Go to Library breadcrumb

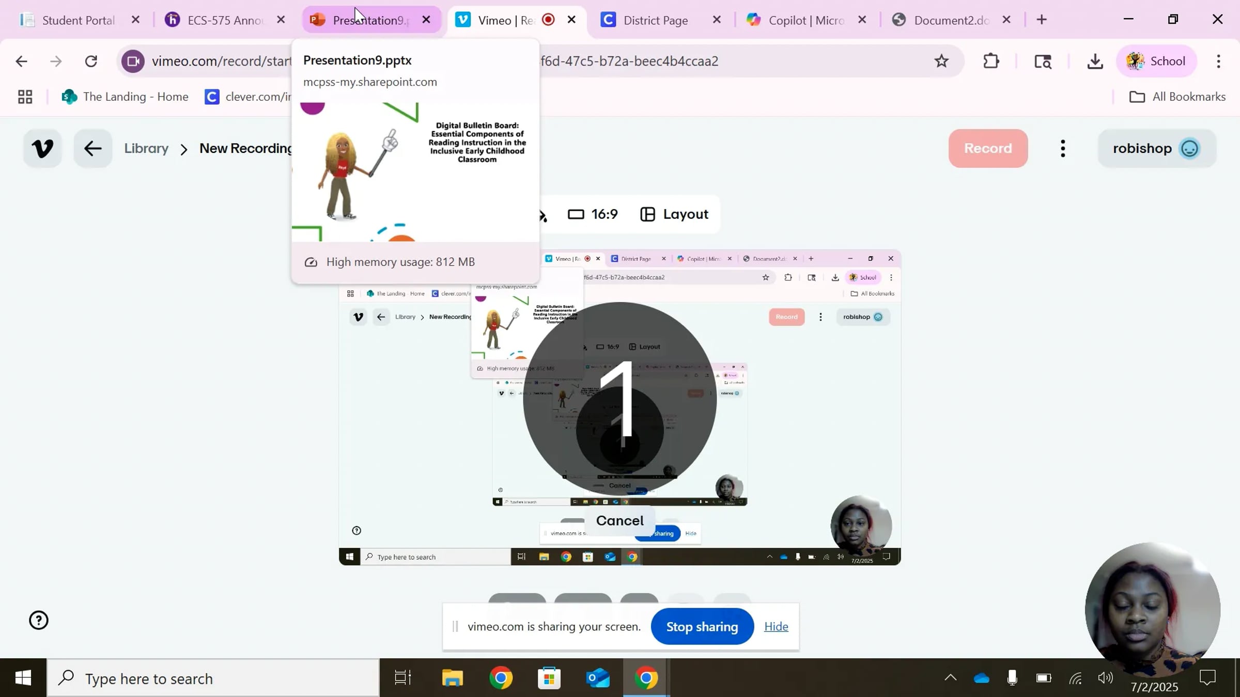[146, 148]
